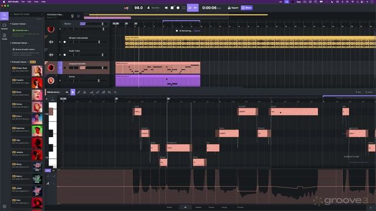Screen dimensions: 376x211
Task: Select the last tool in piano roll toolbar
Action: (x=115, y=92)
